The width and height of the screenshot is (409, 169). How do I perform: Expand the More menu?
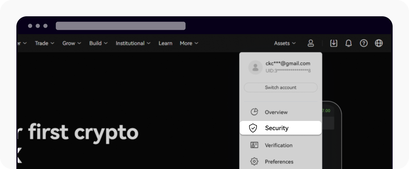pos(189,43)
